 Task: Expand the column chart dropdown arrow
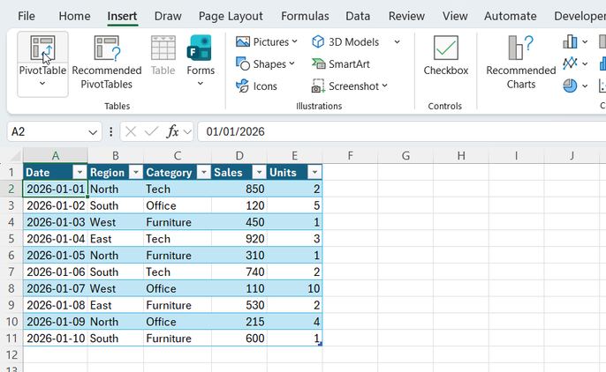point(585,41)
